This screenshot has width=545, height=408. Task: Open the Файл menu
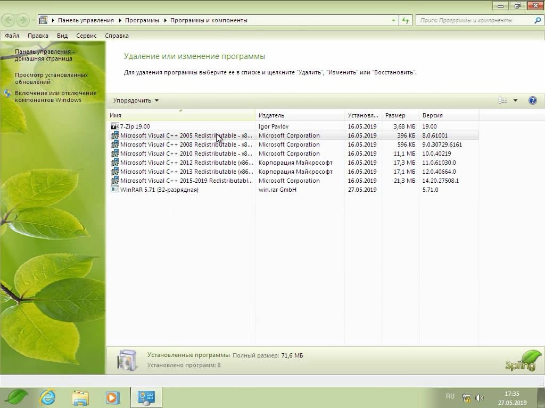coord(12,36)
